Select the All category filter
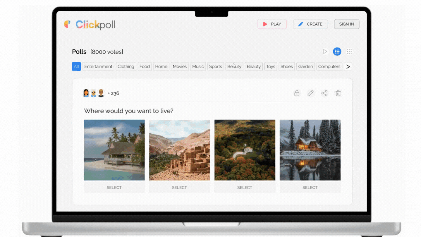This screenshot has height=237, width=421. [x=76, y=66]
